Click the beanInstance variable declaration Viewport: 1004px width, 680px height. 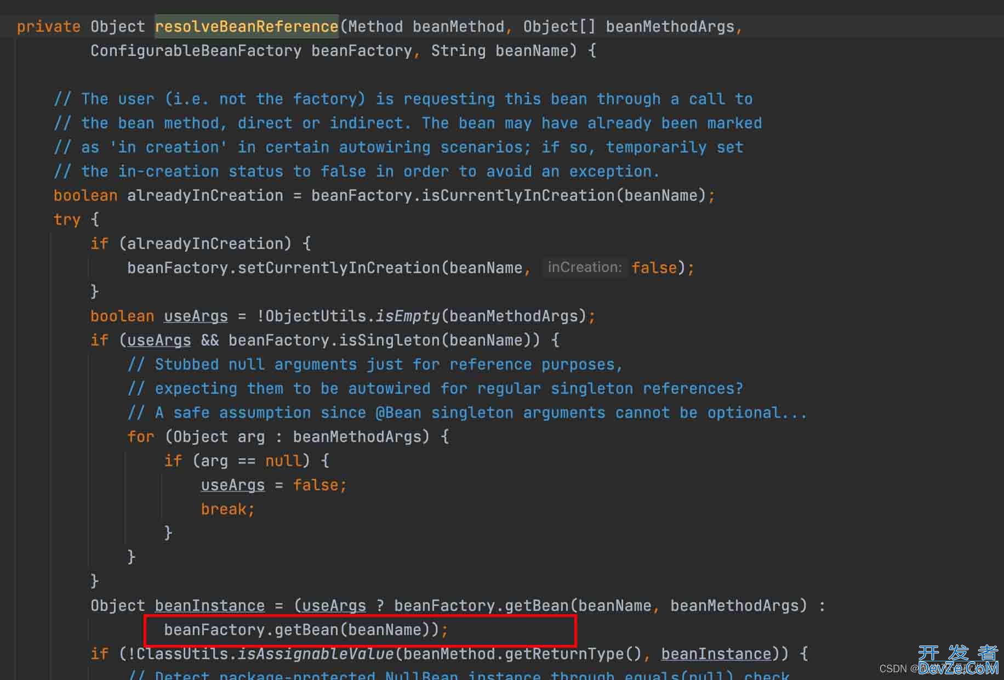(209, 605)
